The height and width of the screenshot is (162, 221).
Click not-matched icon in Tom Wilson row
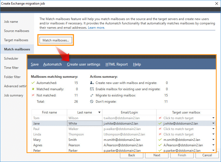[160, 118]
